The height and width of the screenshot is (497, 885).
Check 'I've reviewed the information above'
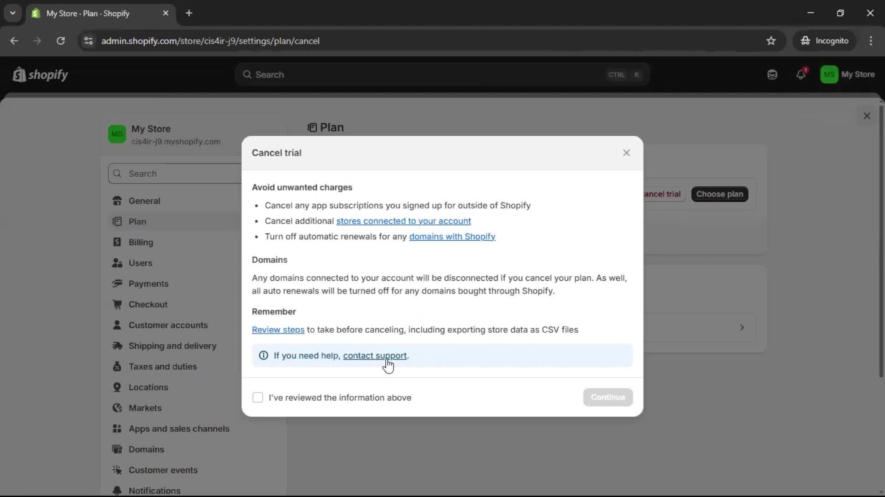pyautogui.click(x=258, y=398)
